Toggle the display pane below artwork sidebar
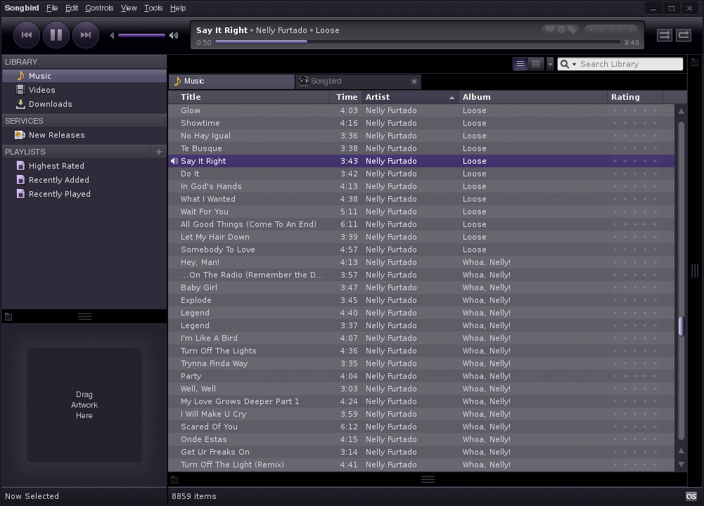704x506 pixels. (8, 317)
